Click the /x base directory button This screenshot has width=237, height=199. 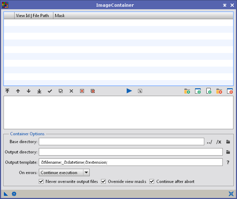click(x=219, y=142)
